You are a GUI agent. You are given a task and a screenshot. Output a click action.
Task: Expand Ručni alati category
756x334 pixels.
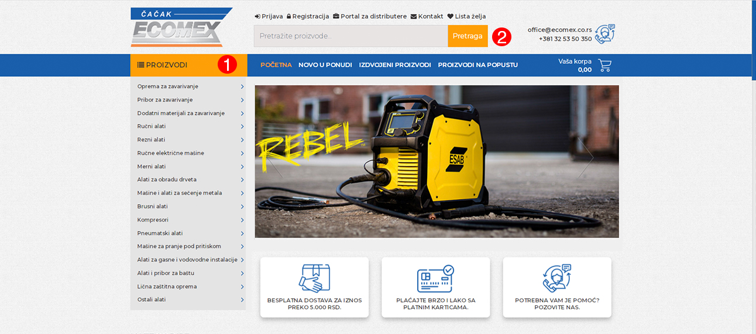(188, 126)
